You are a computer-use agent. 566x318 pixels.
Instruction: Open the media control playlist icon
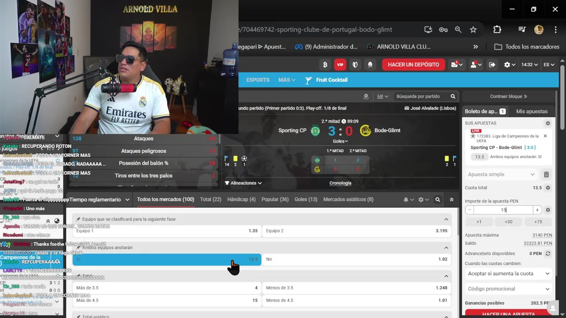[x=522, y=30]
